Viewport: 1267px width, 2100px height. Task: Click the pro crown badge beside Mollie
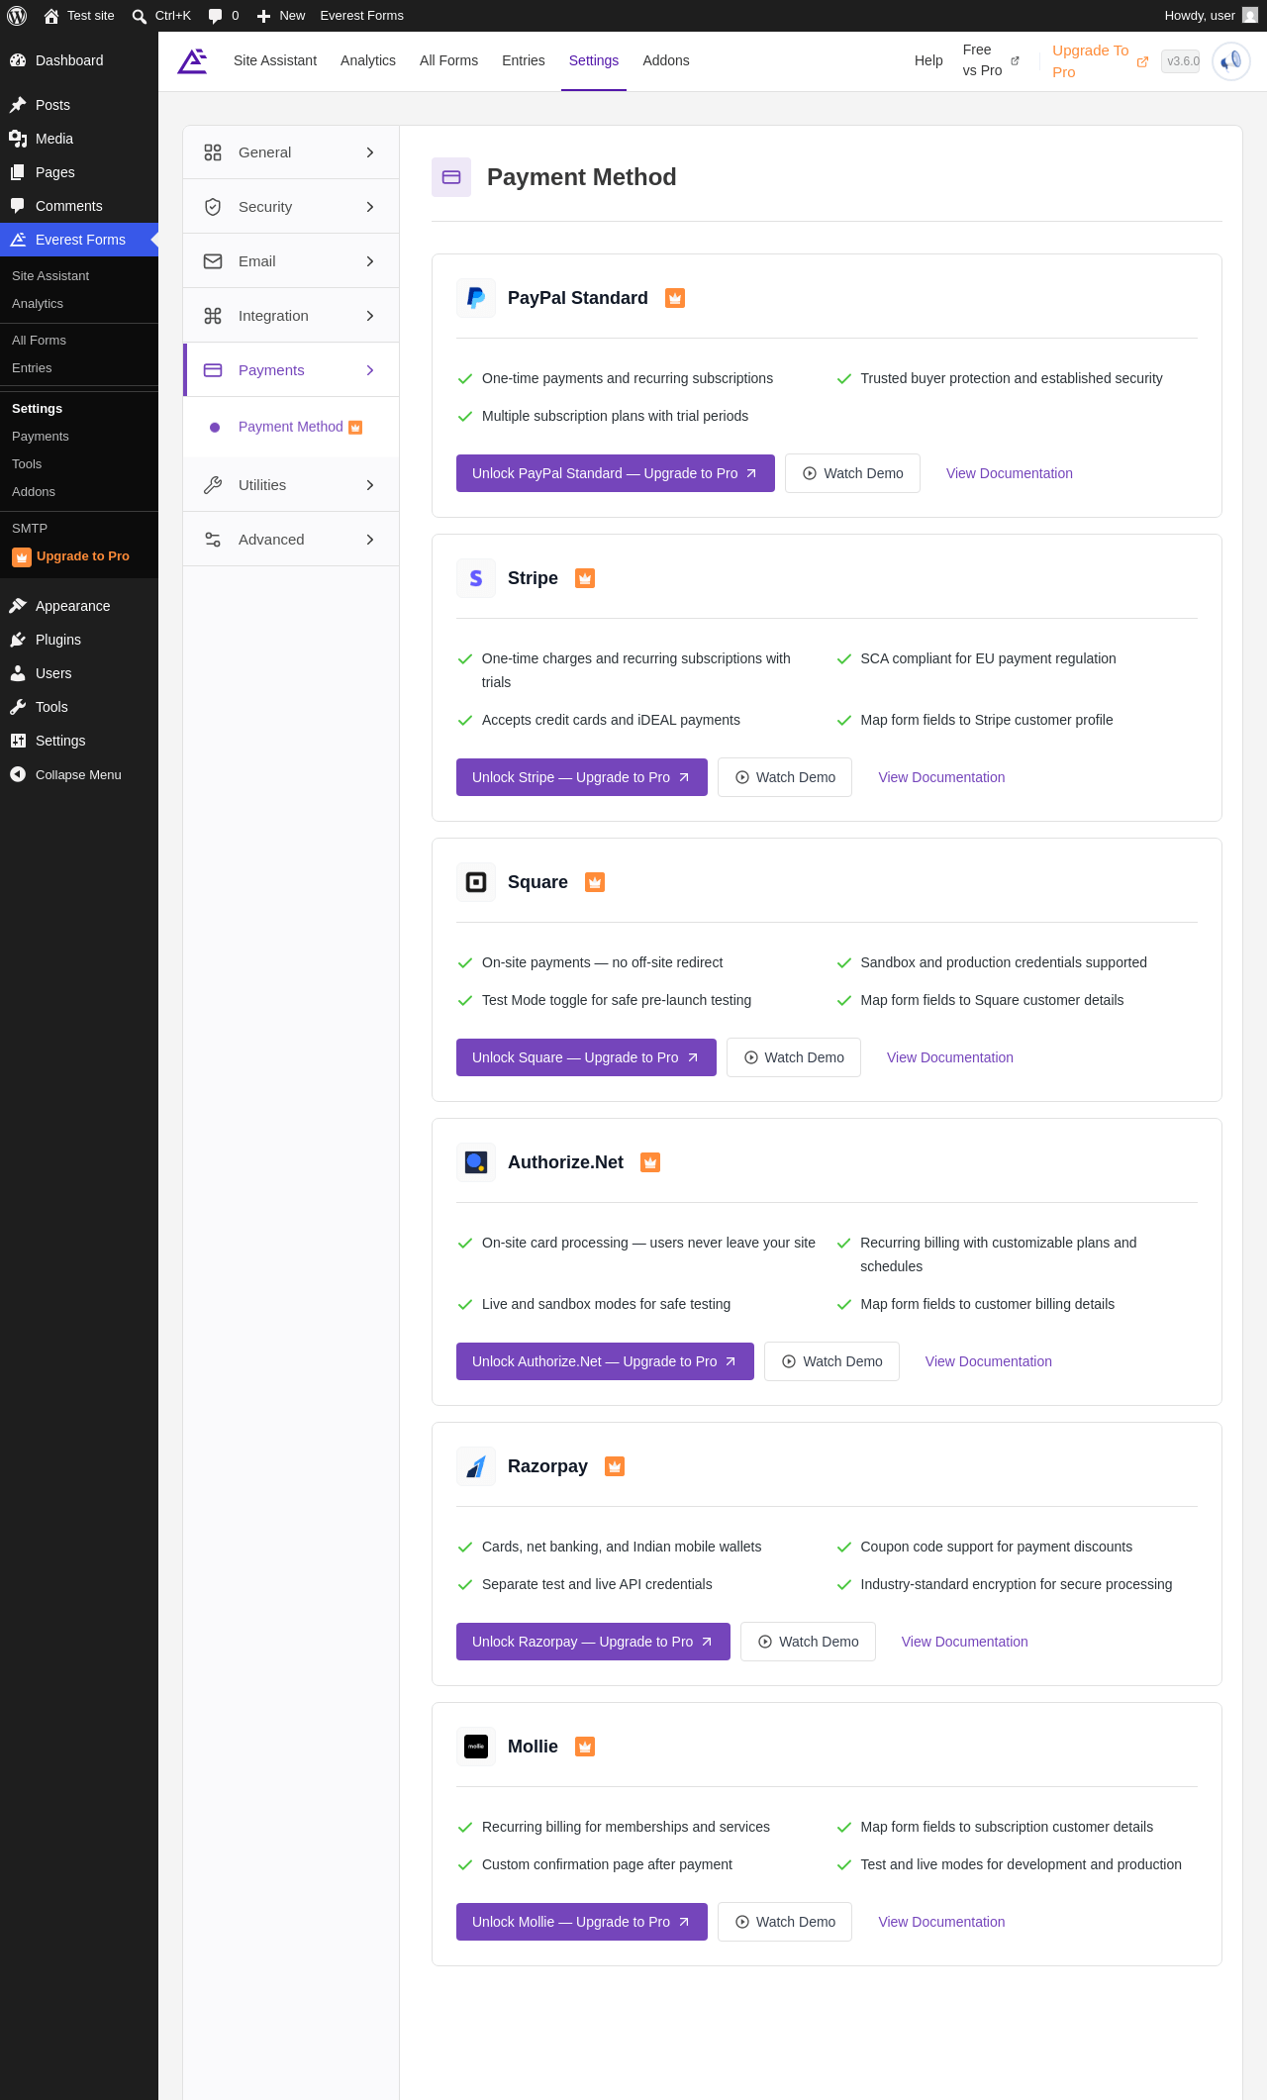[585, 1747]
